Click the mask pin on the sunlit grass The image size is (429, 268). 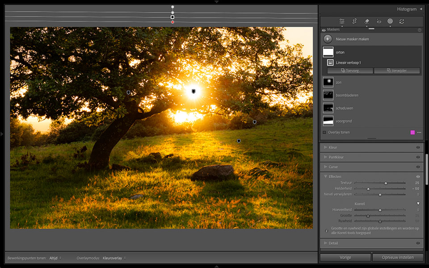239,141
